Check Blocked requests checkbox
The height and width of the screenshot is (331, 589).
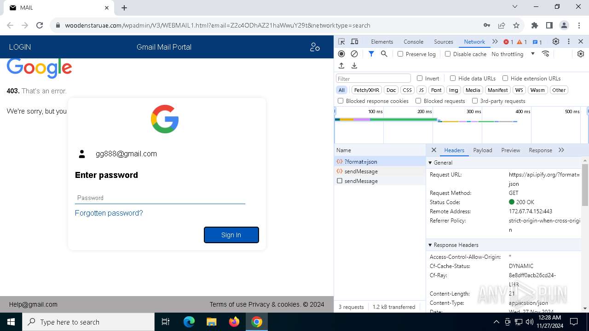[418, 101]
